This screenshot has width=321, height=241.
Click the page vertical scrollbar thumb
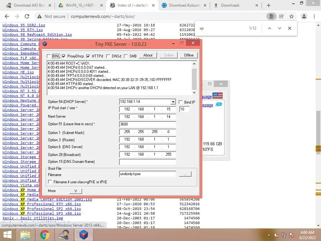pos(318,132)
